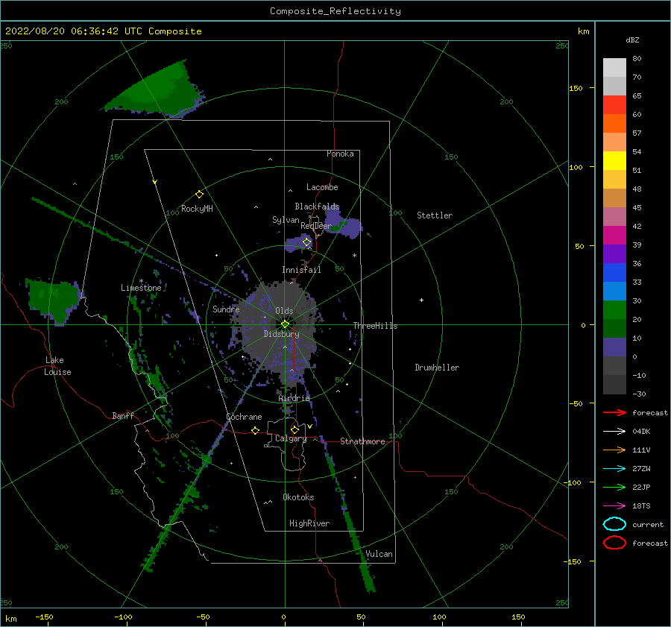The image size is (671, 627).
Task: Click the Composite_Reflectivity title
Action: coord(335,11)
